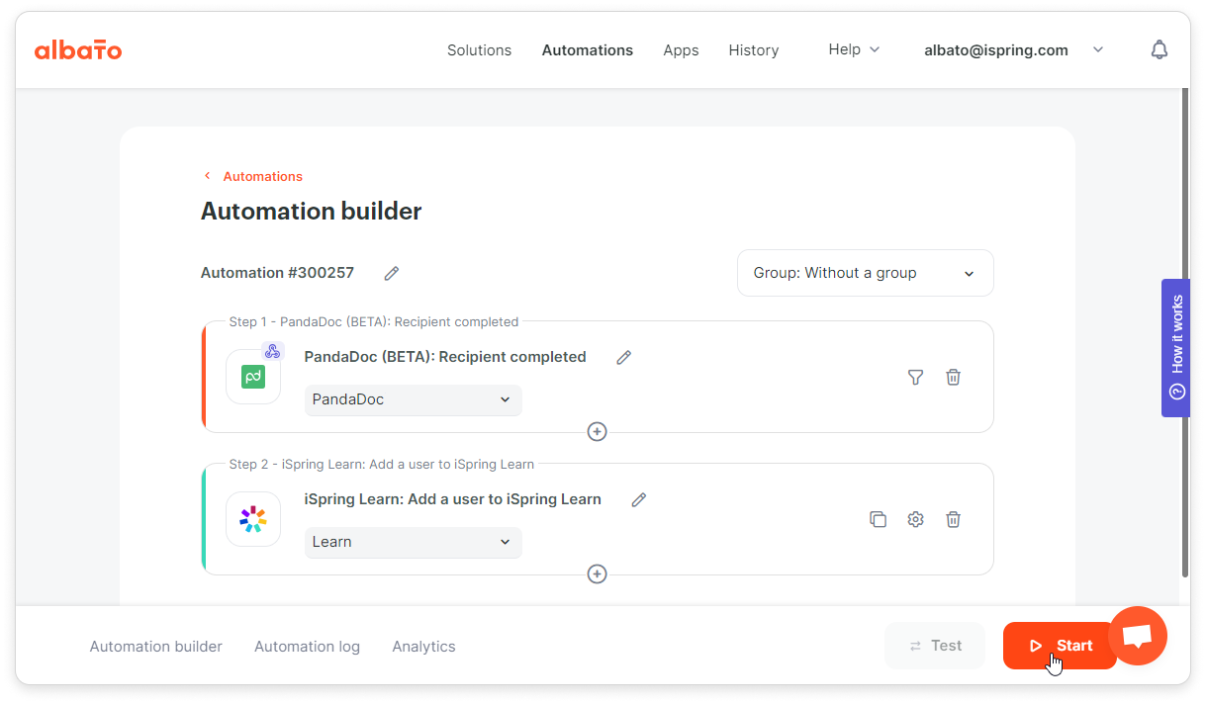Open the chat support bubble
This screenshot has height=704, width=1206.
click(1138, 636)
